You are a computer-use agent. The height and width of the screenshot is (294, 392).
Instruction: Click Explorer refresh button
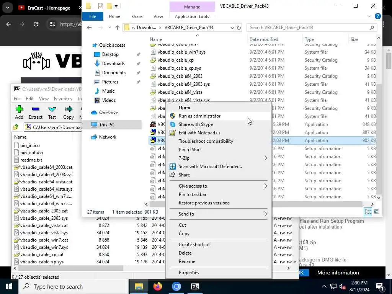click(239, 28)
